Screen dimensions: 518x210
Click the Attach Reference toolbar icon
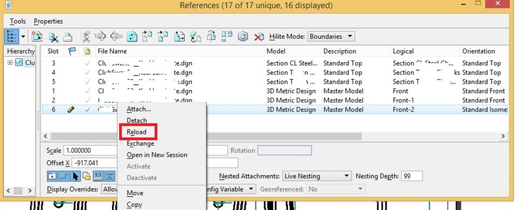(38, 36)
